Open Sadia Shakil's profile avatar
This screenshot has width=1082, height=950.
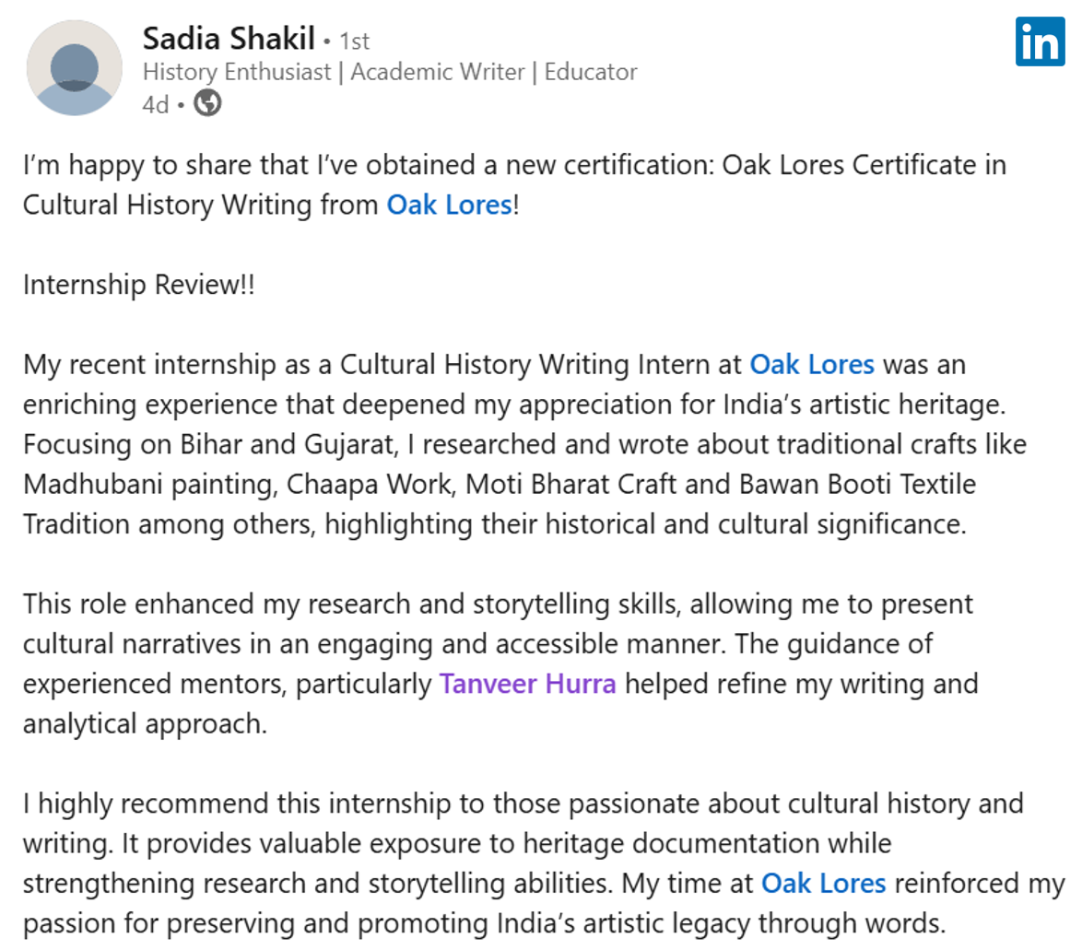tap(75, 67)
